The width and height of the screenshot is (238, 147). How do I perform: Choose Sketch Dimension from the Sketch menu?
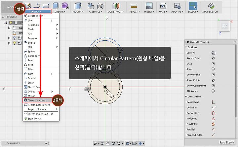click(41, 114)
